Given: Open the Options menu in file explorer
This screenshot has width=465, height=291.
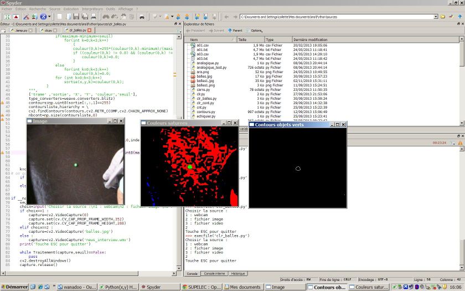Looking at the screenshot, I should tap(255, 30).
